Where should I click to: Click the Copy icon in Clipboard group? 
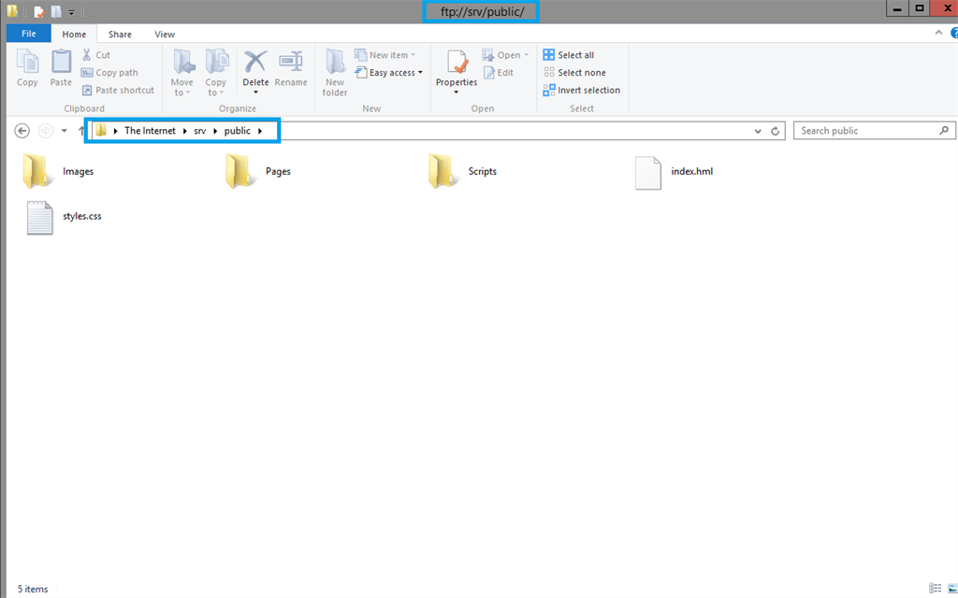point(27,63)
